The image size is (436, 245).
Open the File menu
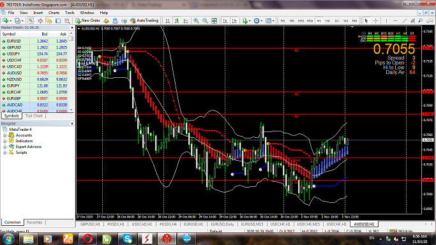[x=11, y=13]
